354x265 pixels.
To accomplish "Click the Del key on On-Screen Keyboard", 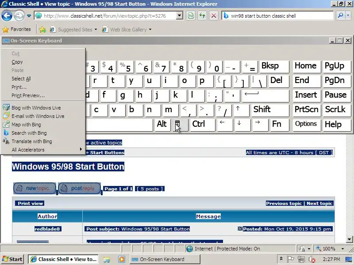I will (279, 81).
